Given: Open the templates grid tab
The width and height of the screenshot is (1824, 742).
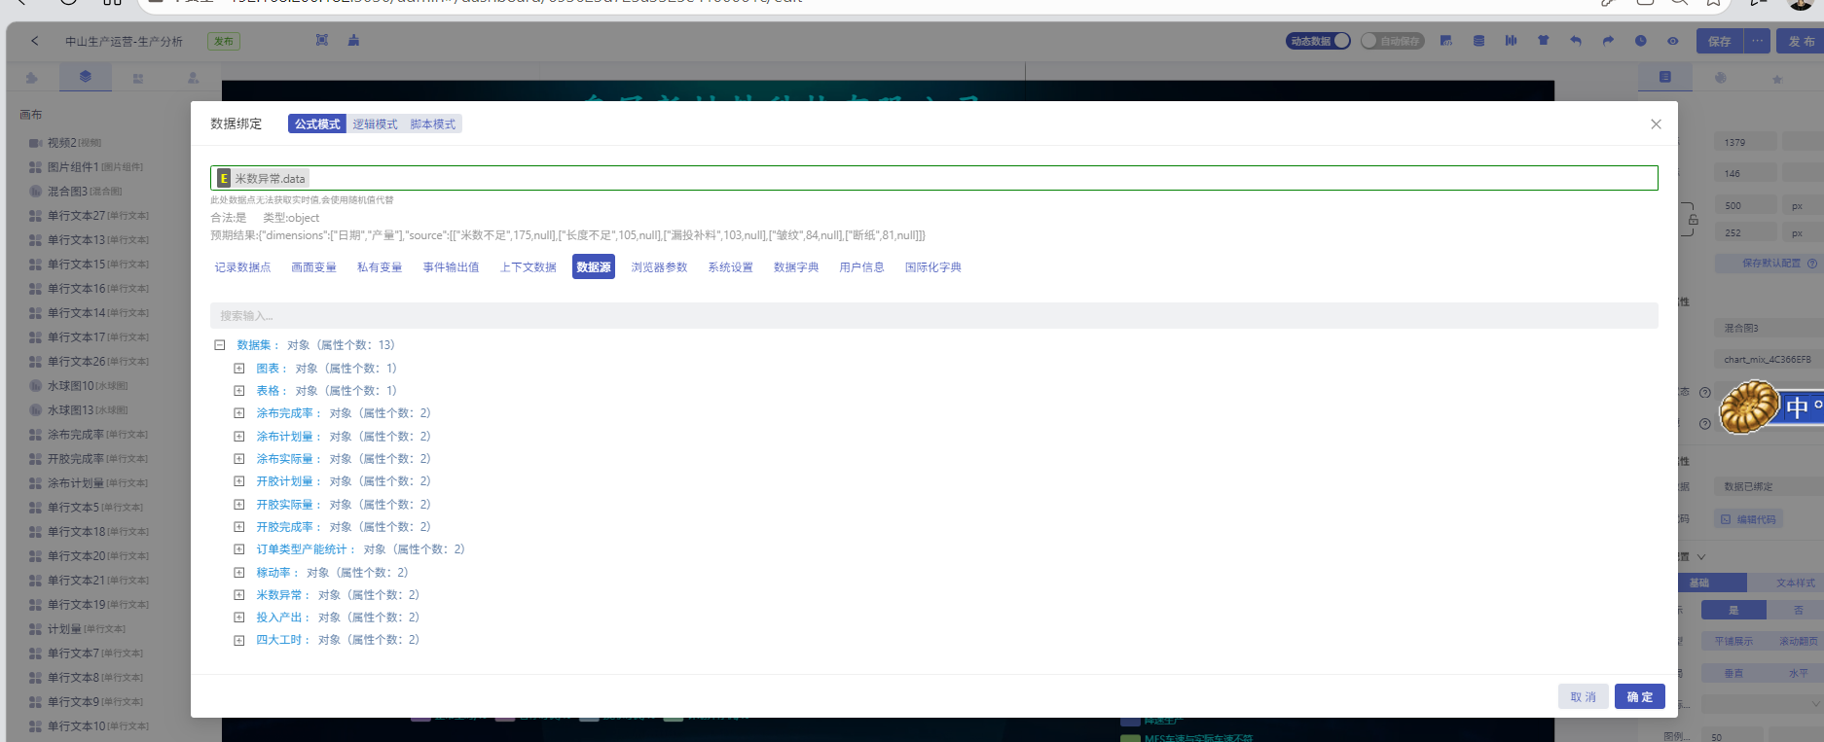Looking at the screenshot, I should click(138, 77).
